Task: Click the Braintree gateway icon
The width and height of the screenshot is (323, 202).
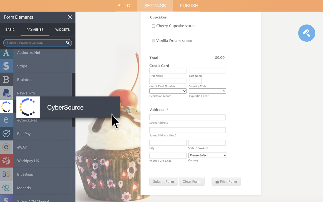Action: point(6,80)
